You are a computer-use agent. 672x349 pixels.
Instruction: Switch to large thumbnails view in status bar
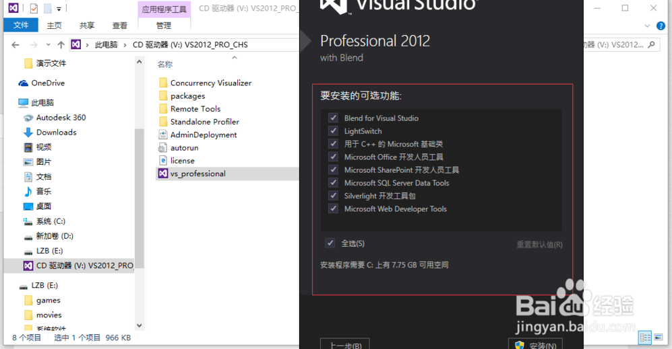(x=658, y=338)
